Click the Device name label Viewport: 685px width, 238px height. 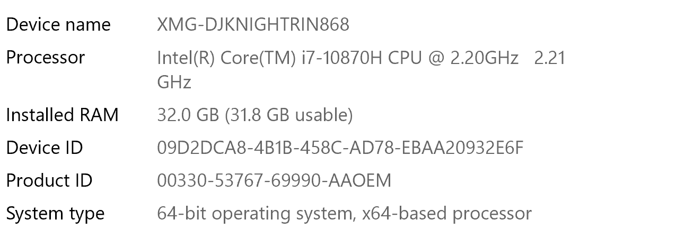click(58, 25)
